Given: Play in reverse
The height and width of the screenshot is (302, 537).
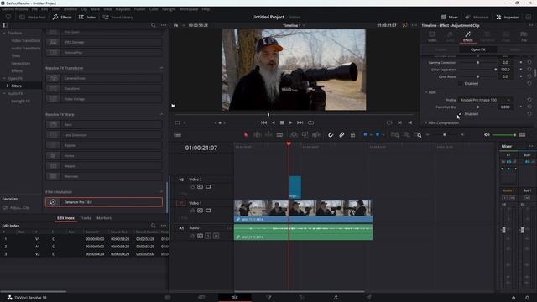Looking at the screenshot, I should (x=273, y=122).
